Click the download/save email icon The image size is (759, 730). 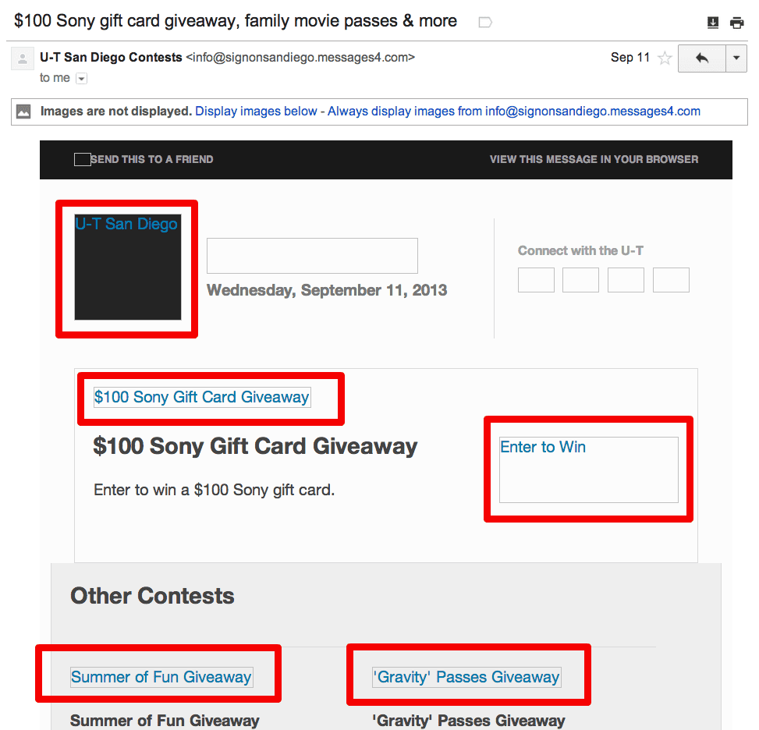[x=713, y=23]
